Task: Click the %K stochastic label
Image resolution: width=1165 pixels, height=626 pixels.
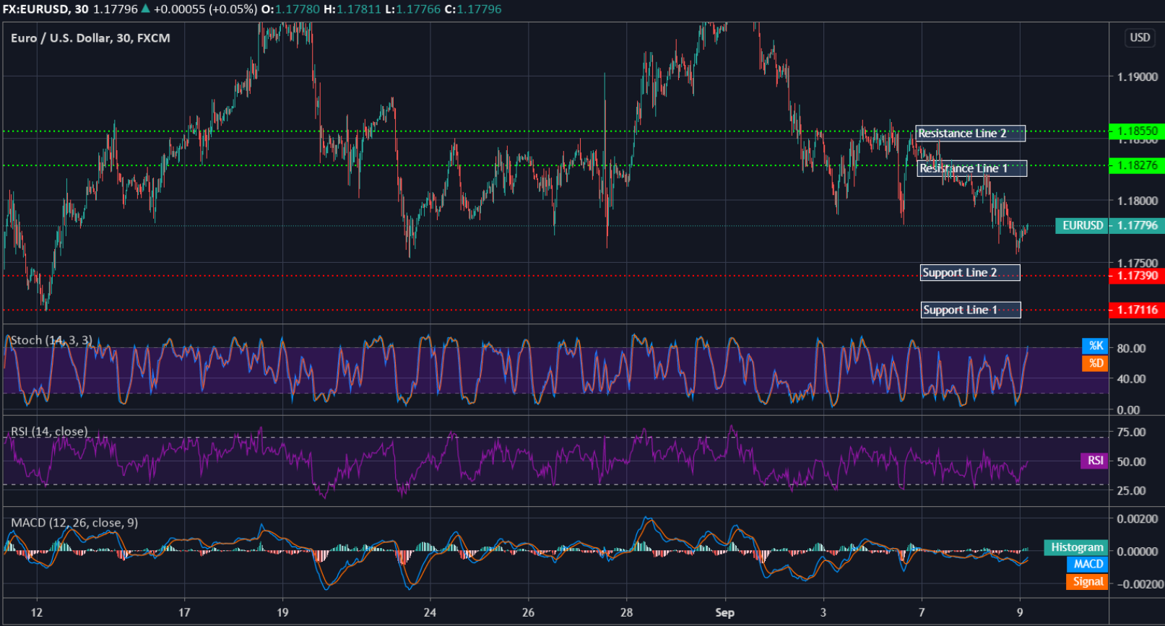Action: 1095,346
